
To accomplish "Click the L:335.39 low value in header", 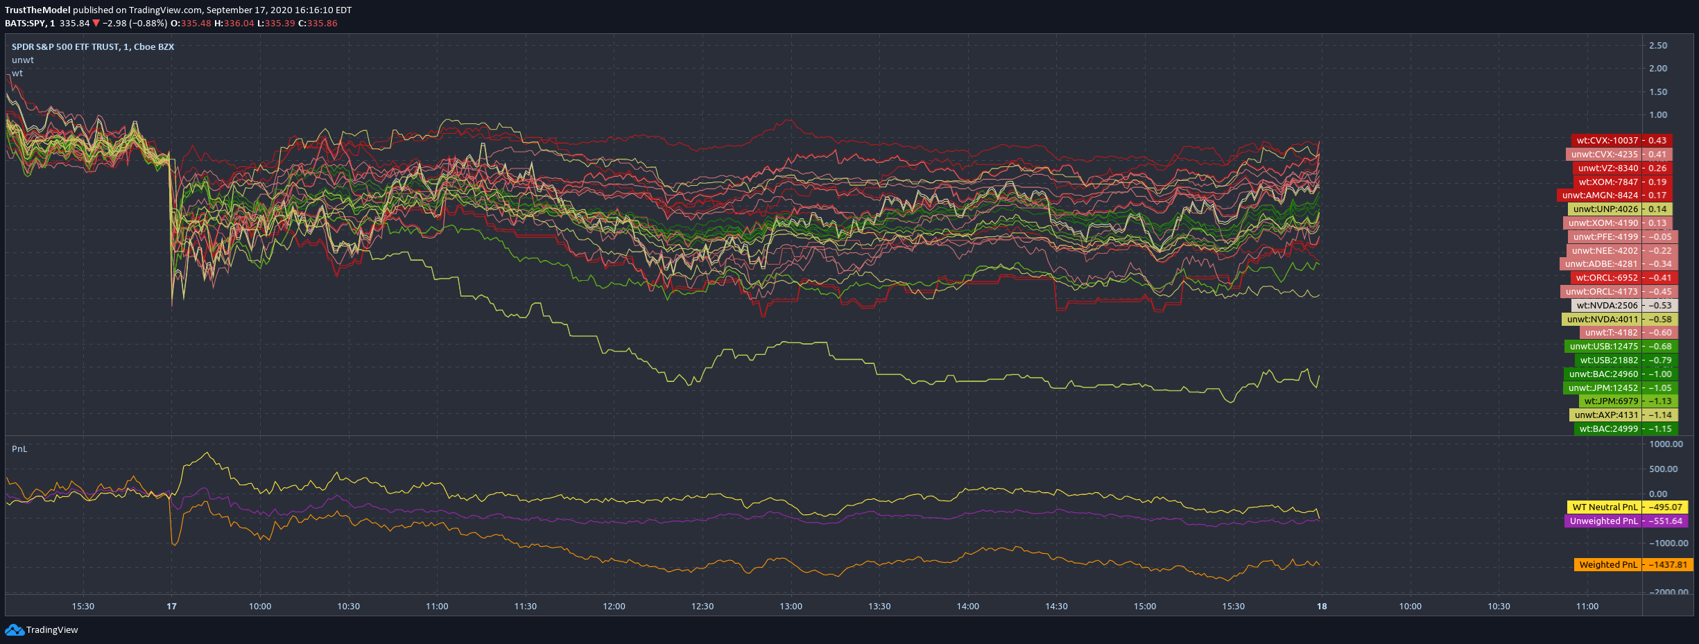I will [x=276, y=23].
